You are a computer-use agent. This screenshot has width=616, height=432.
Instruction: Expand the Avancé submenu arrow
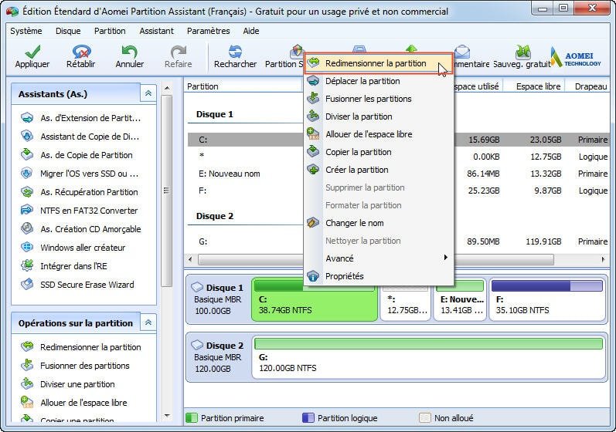click(445, 258)
